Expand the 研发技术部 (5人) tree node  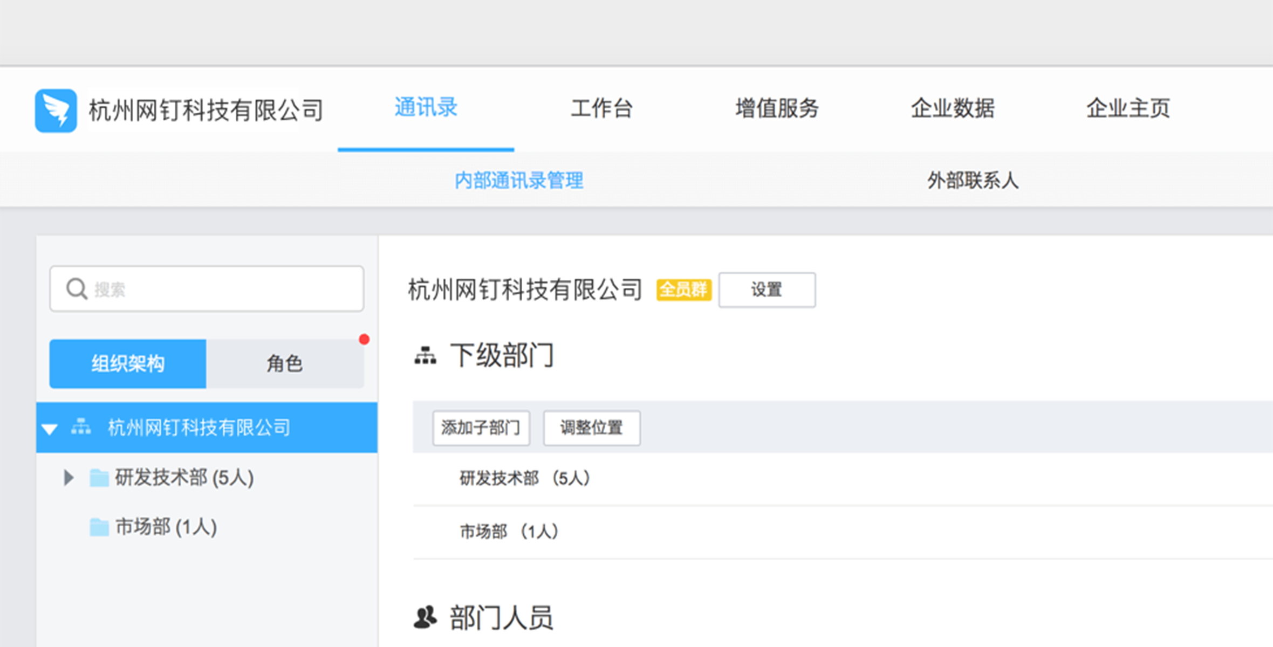pyautogui.click(x=69, y=478)
